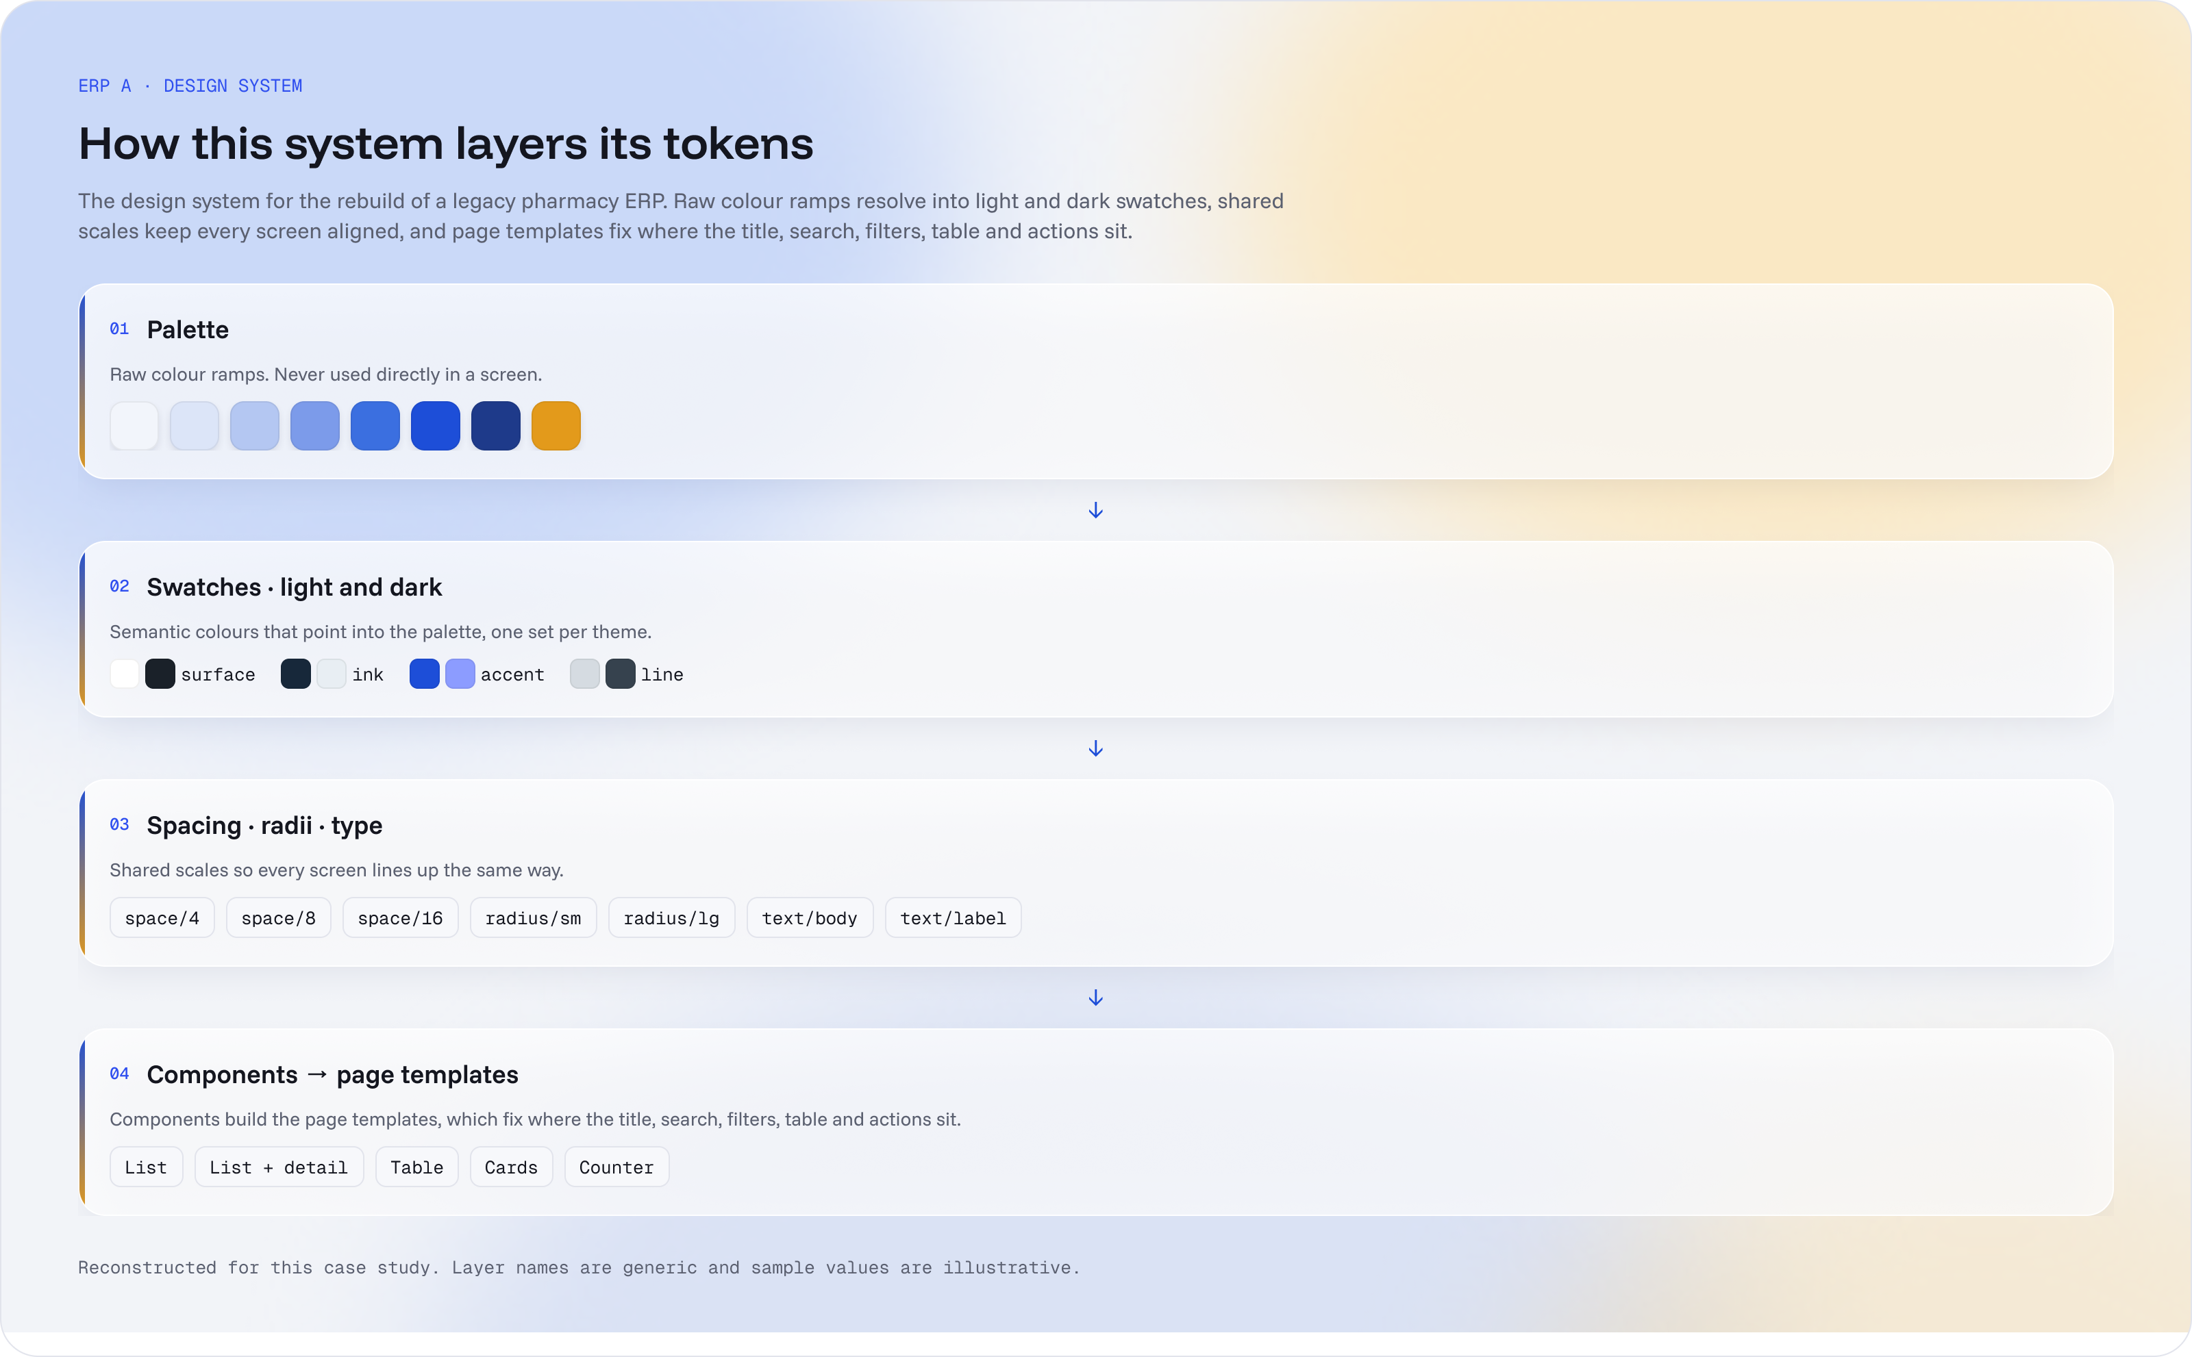Click the 'How this system layers its tokens' title

pos(447,144)
